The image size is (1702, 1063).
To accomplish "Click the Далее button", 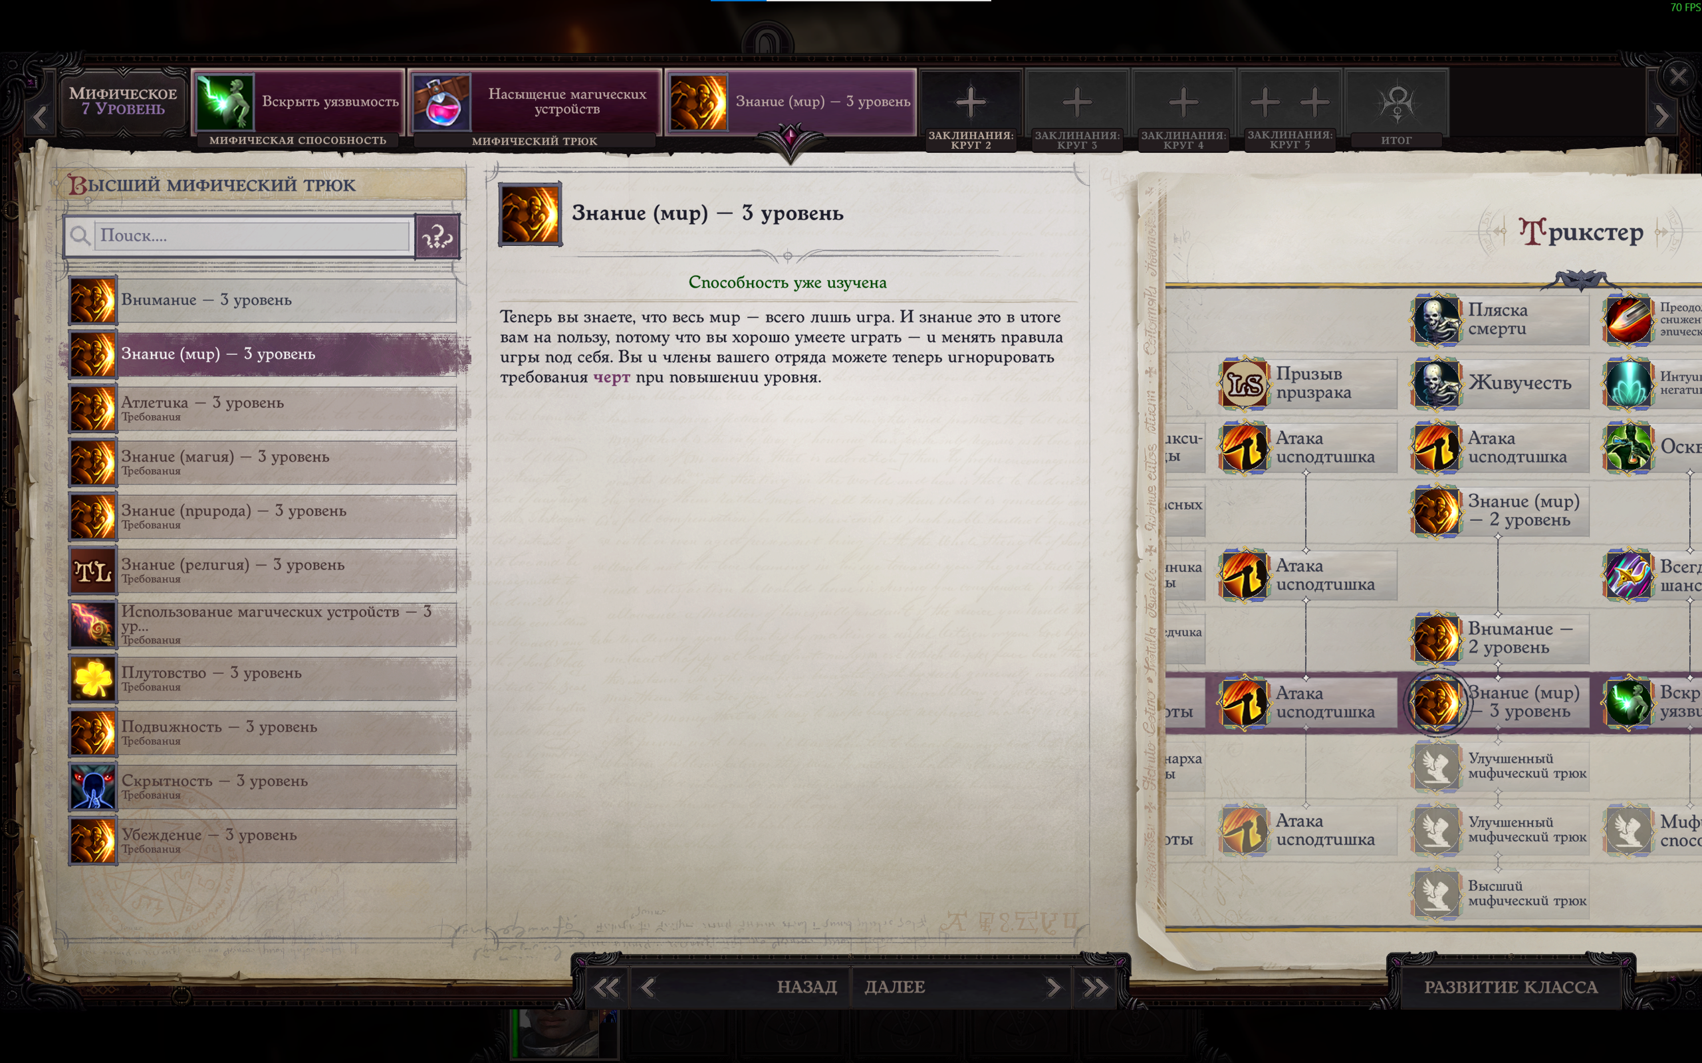I will click(x=961, y=987).
